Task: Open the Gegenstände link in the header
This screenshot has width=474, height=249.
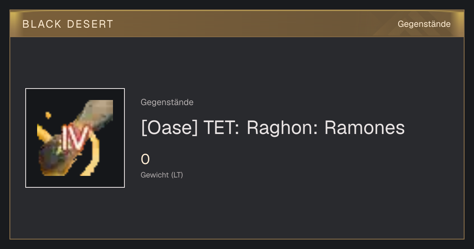Action: click(x=424, y=24)
